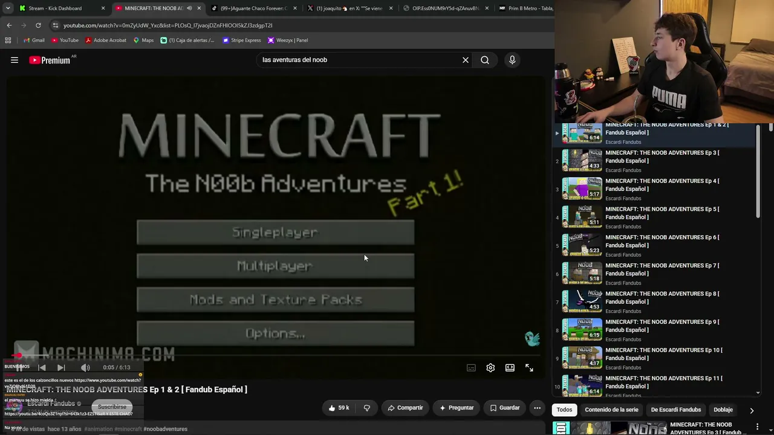This screenshot has width=774, height=435.
Task: Open the Maps bookmark
Action: [x=143, y=40]
